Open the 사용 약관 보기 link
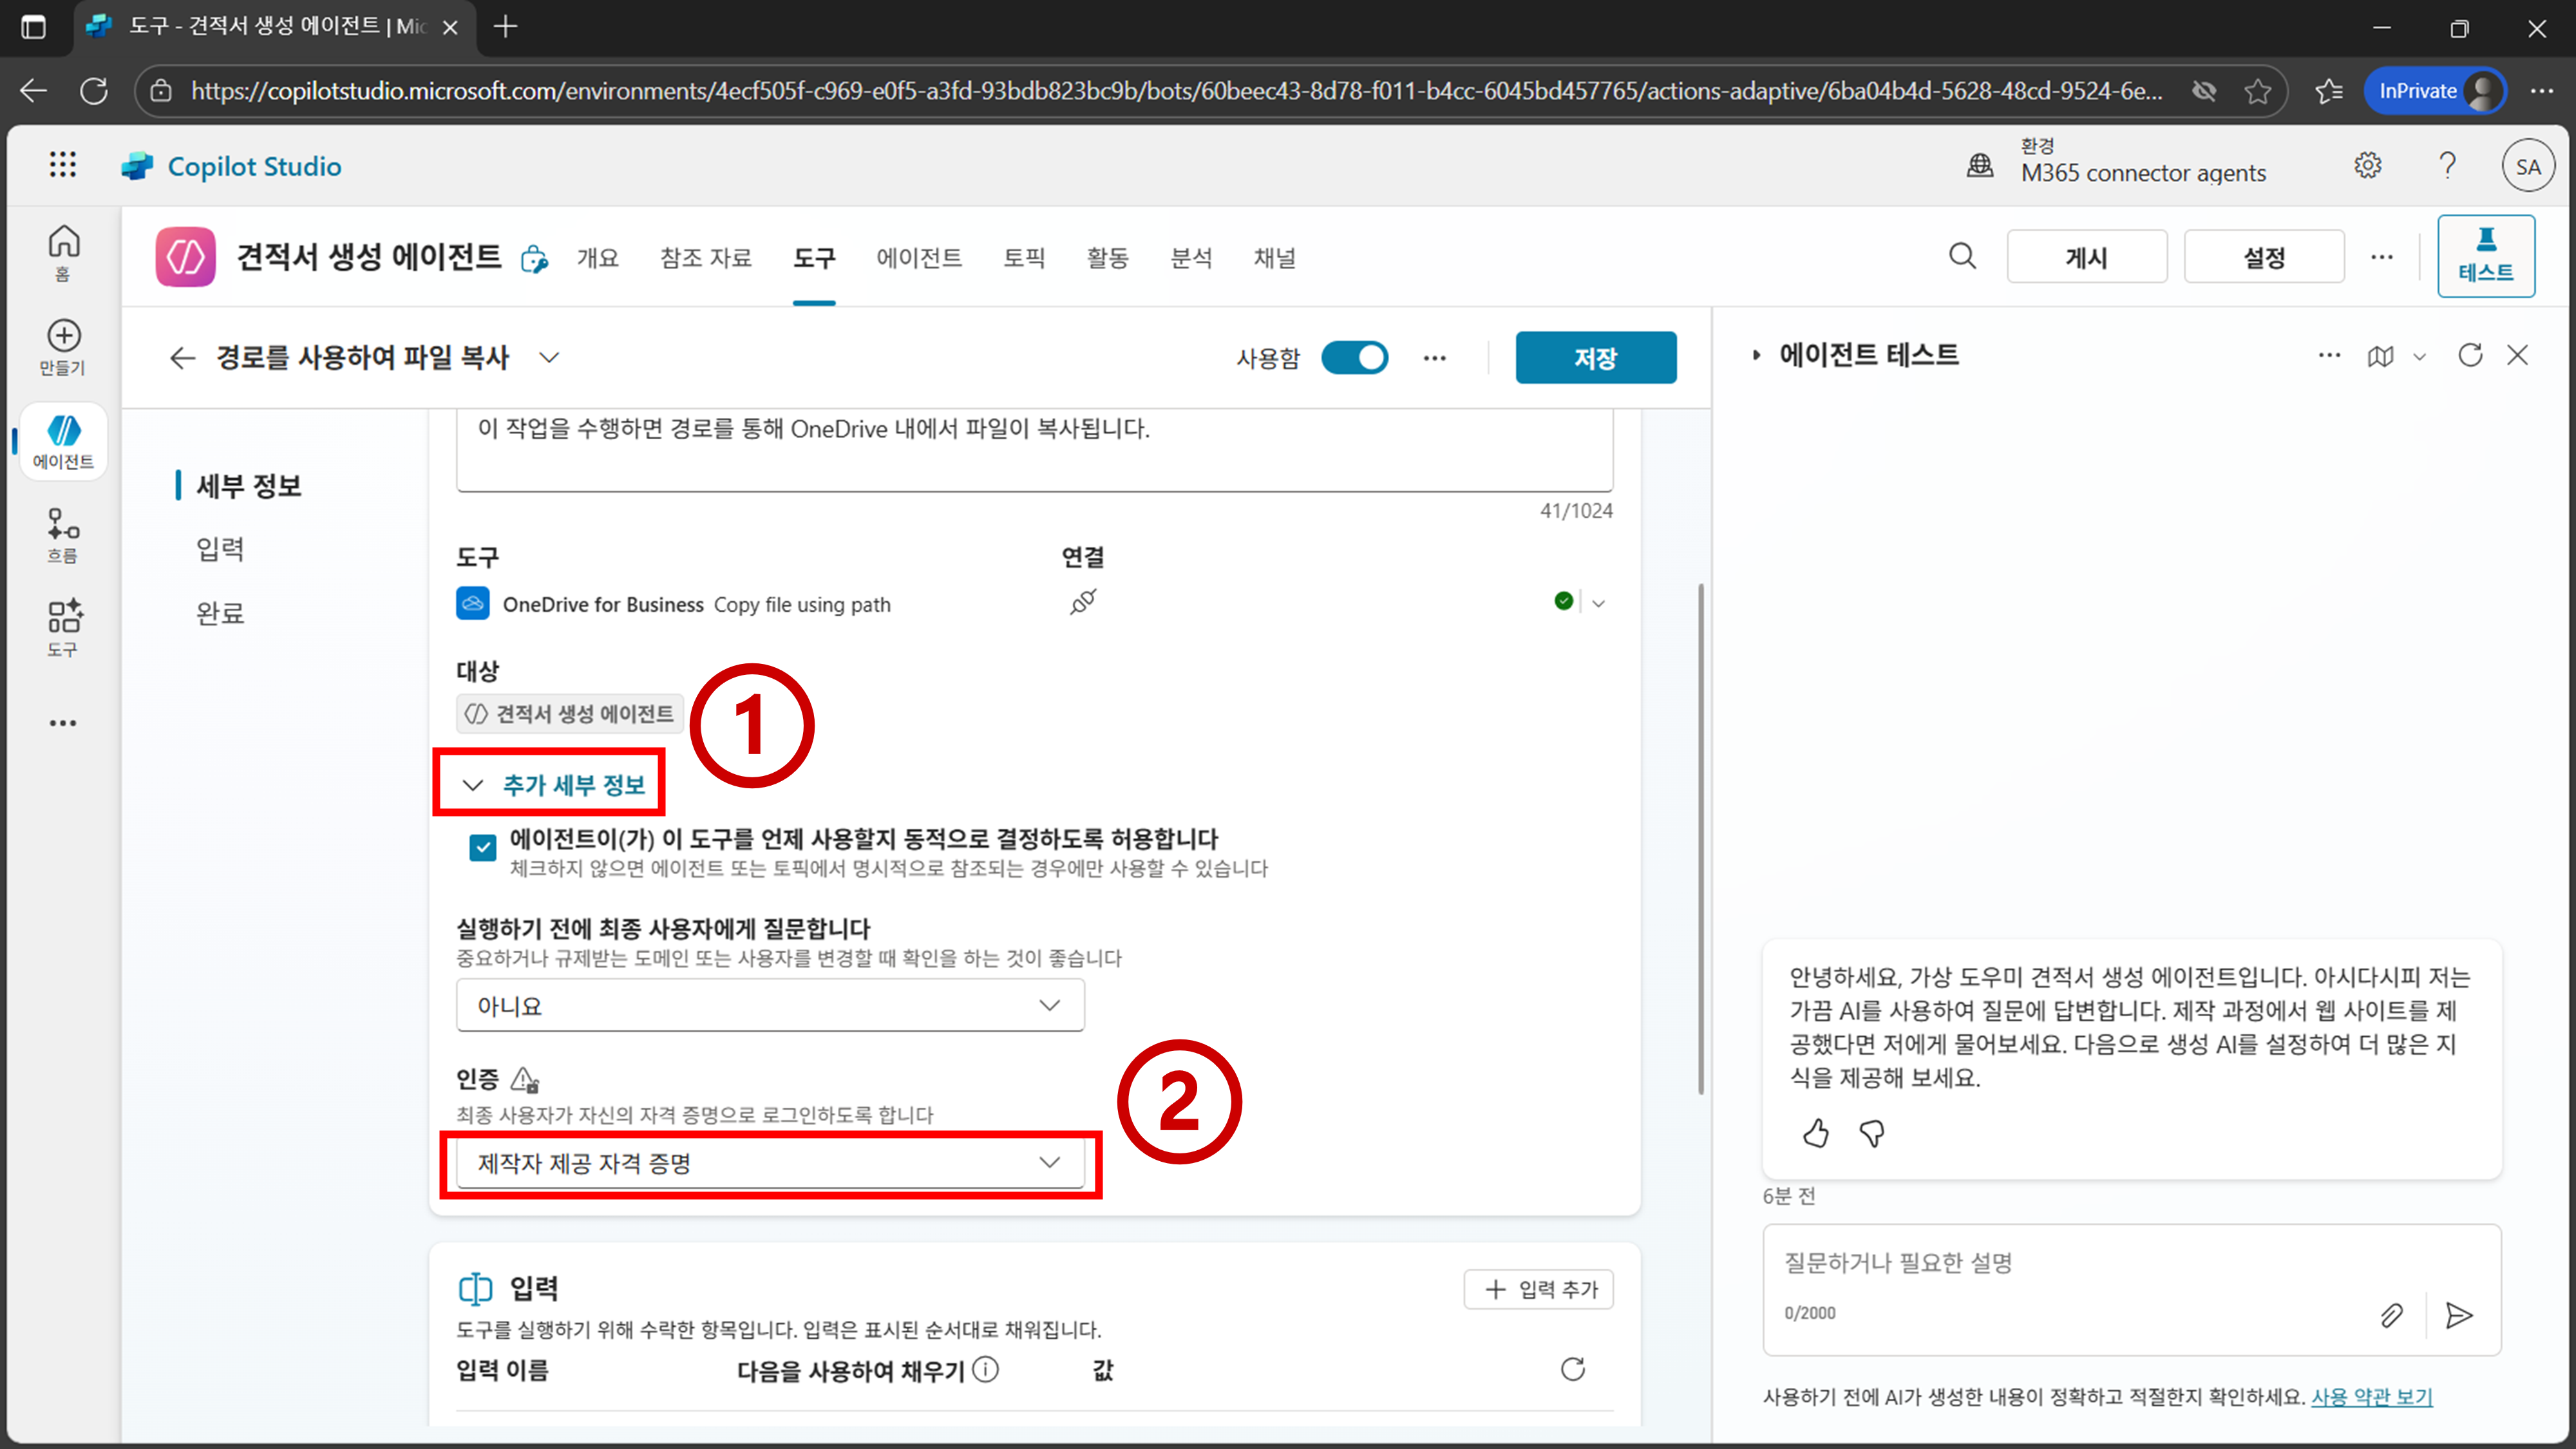This screenshot has height=1449, width=2576. (x=2371, y=1397)
